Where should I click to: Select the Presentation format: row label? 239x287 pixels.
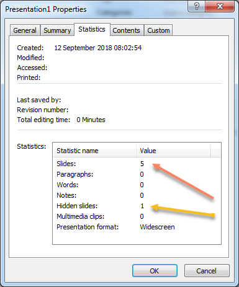click(x=88, y=227)
